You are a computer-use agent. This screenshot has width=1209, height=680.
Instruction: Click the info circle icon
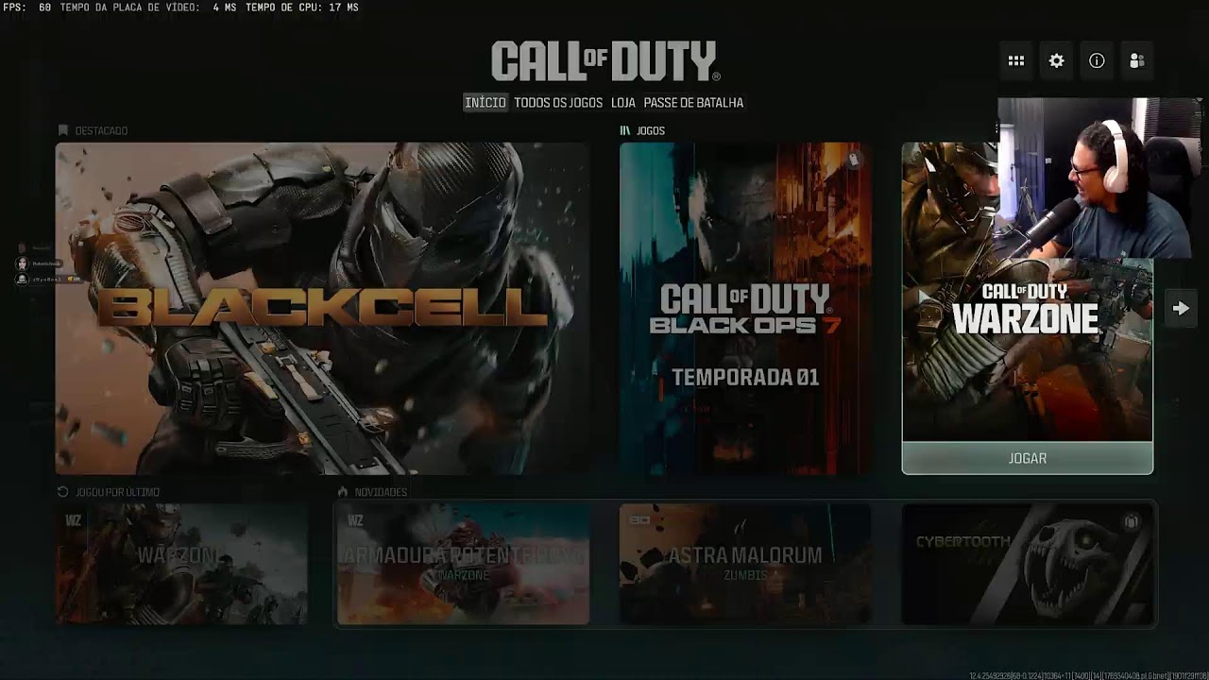(1097, 60)
